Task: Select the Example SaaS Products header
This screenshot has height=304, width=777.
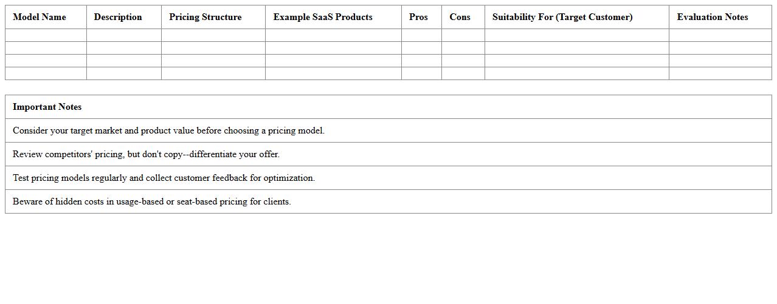Action: (323, 17)
